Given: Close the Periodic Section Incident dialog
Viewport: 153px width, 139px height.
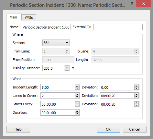Looking at the screenshot, I should coord(143,4).
